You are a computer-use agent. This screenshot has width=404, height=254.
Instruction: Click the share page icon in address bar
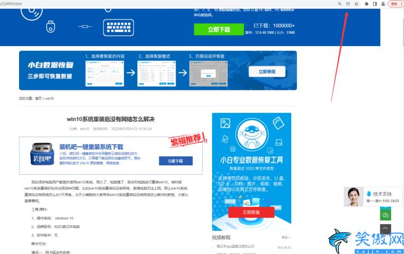[x=348, y=4]
